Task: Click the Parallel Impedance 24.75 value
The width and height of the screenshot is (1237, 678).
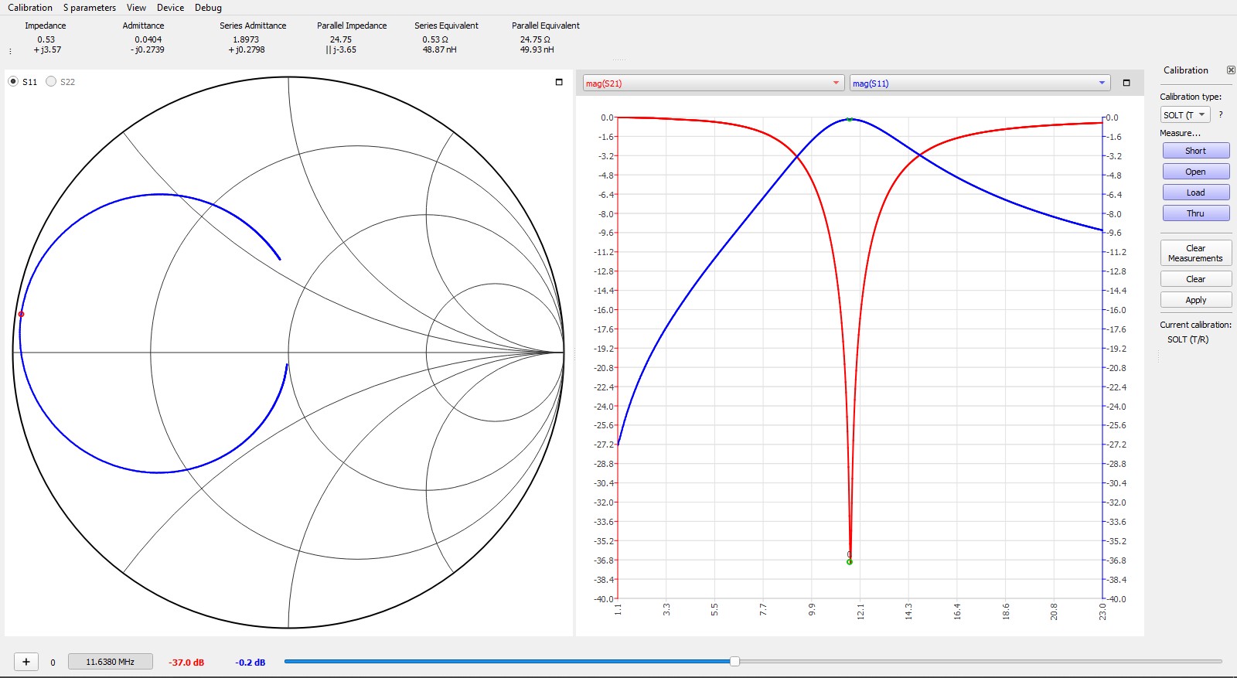Action: tap(341, 39)
